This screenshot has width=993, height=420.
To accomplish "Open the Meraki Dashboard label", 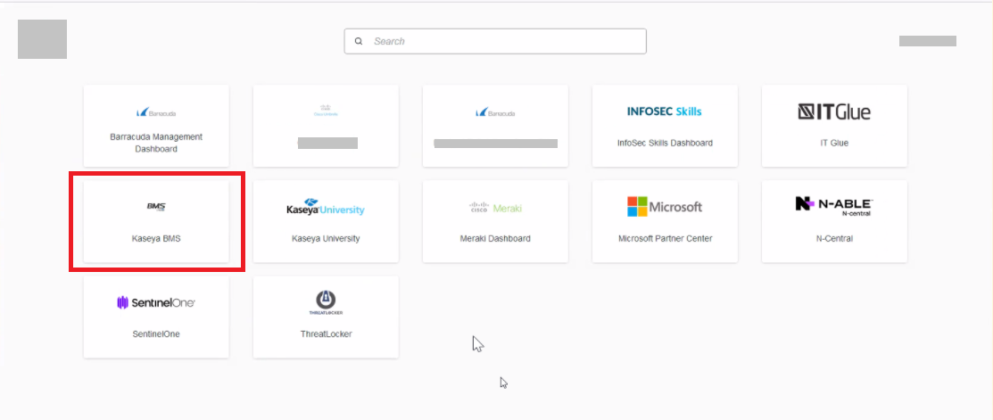I will 495,239.
